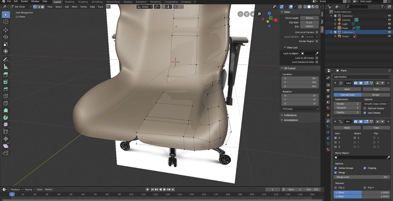Image resolution: width=393 pixels, height=201 pixels.
Task: Hide Collection 2 with eye icon
Action: (389, 32)
